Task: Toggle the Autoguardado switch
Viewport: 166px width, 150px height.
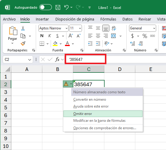Action: pyautogui.click(x=46, y=7)
